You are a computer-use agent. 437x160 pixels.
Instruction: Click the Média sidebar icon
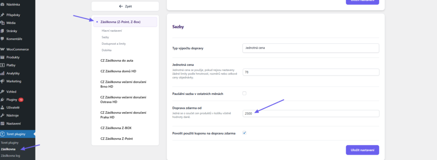tap(3, 23)
